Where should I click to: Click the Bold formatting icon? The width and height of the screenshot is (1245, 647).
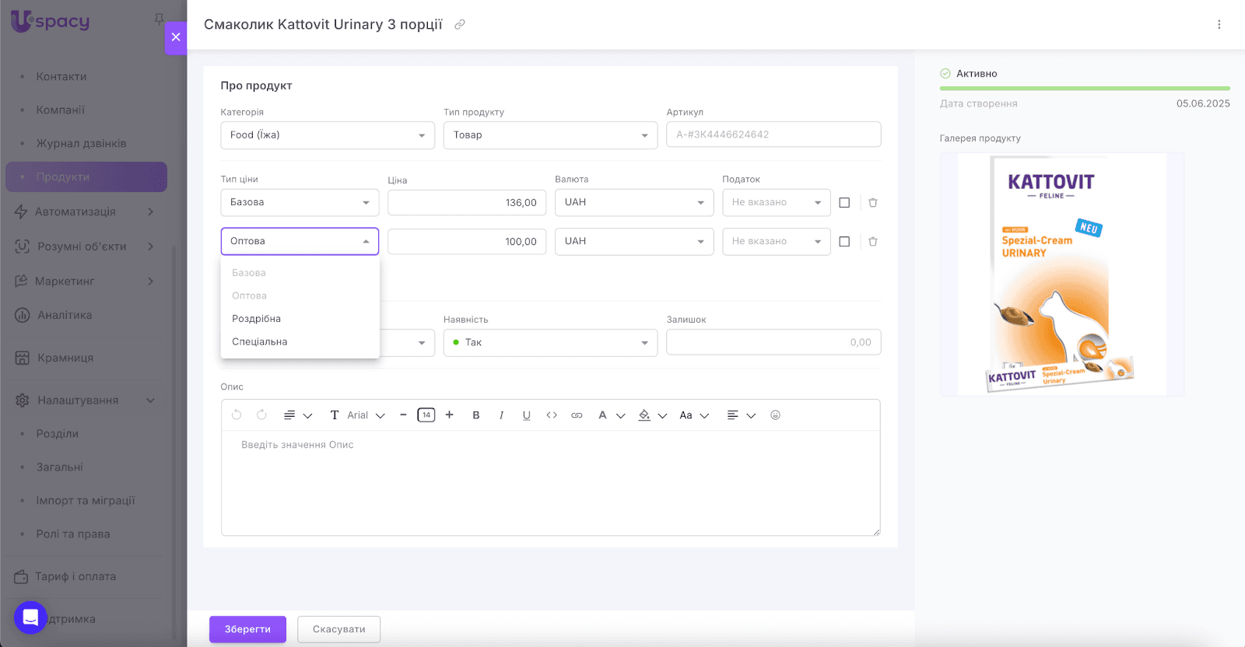point(476,415)
